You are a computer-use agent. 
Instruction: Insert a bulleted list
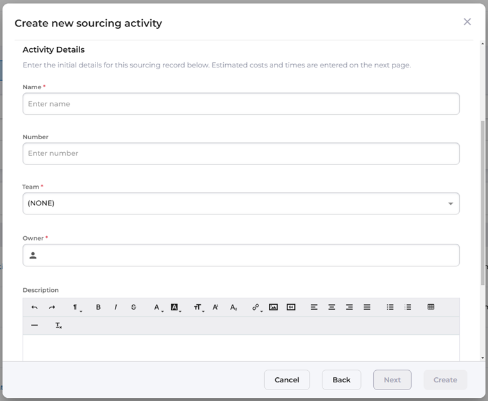[390, 307]
